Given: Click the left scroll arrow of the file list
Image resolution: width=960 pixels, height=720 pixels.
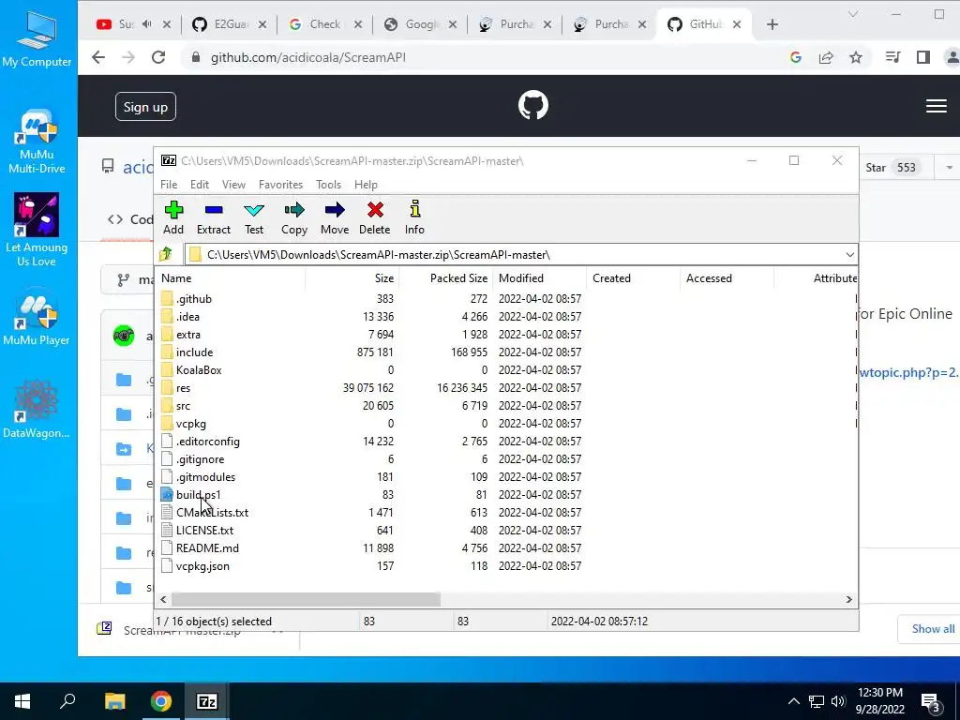Looking at the screenshot, I should [x=163, y=599].
